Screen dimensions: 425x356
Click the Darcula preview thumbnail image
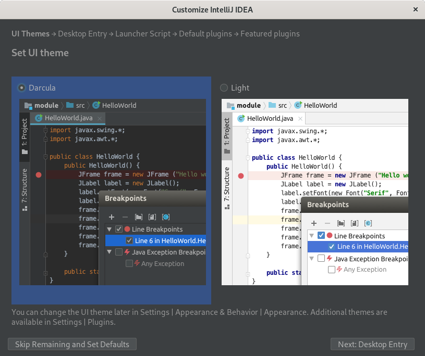click(113, 192)
